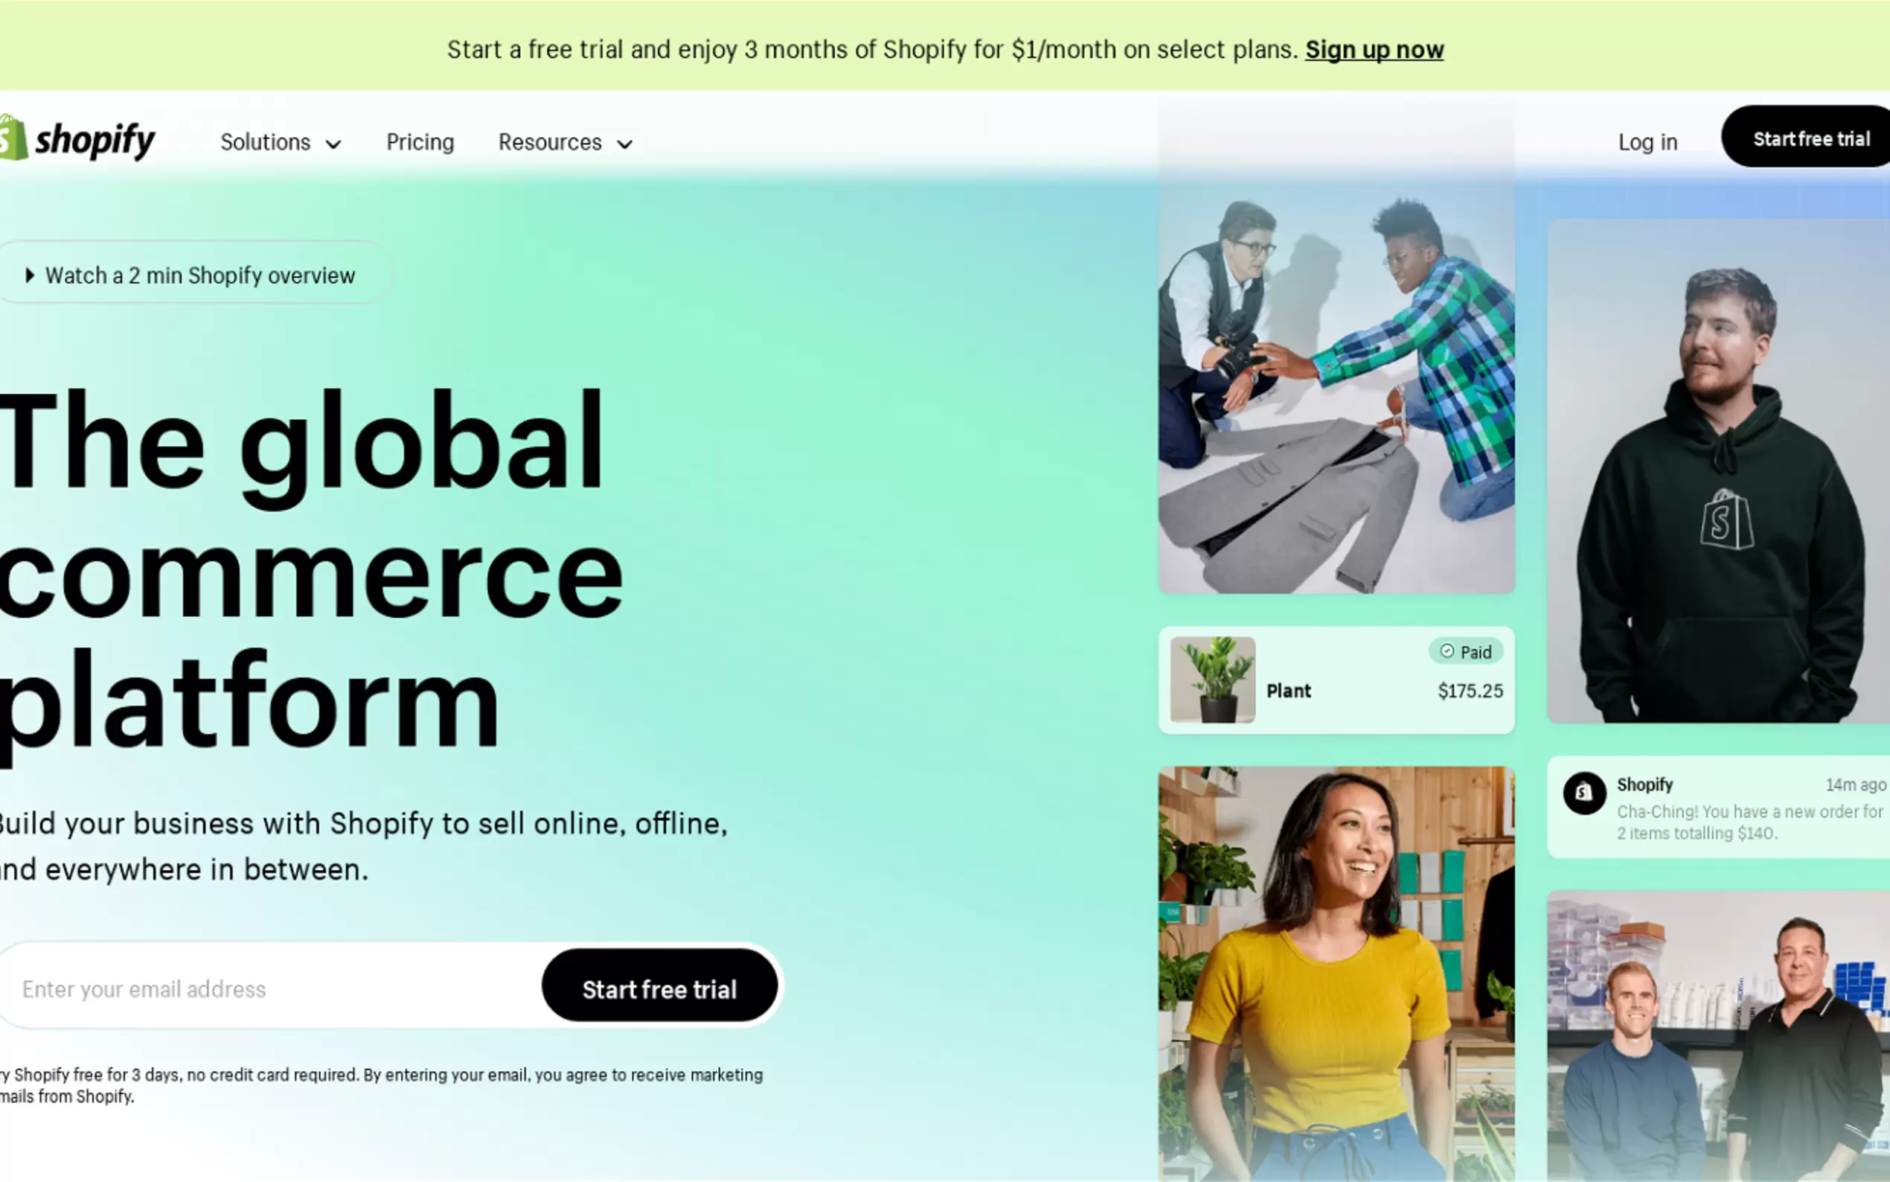This screenshot has width=1890, height=1182.
Task: Click the Log in link
Action: point(1647,142)
